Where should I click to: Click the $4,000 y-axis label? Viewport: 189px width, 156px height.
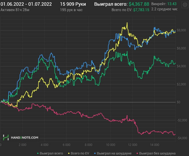coord(181,66)
